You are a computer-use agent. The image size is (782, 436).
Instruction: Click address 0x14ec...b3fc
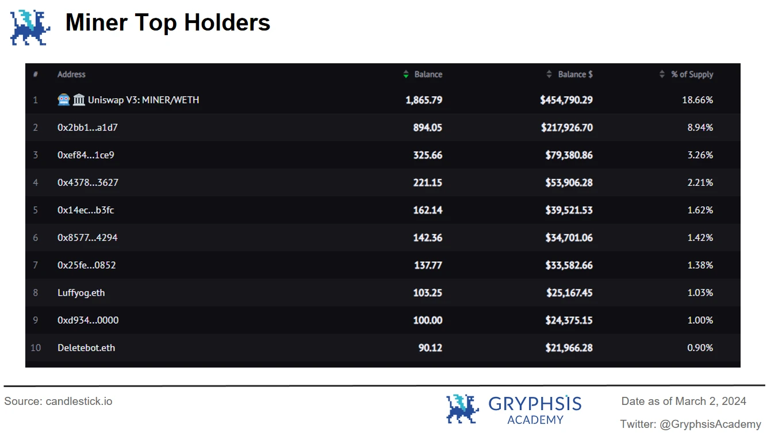click(x=86, y=211)
